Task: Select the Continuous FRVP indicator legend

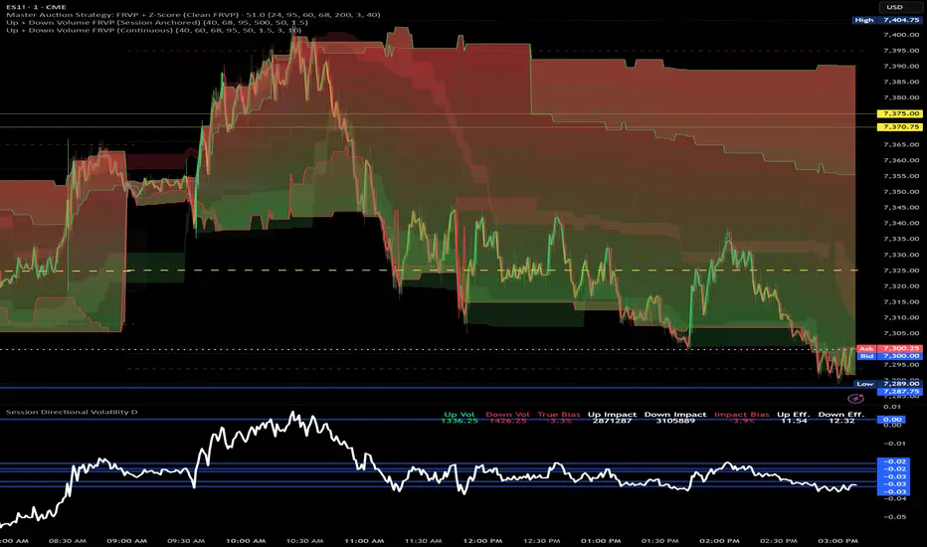Action: pyautogui.click(x=154, y=30)
